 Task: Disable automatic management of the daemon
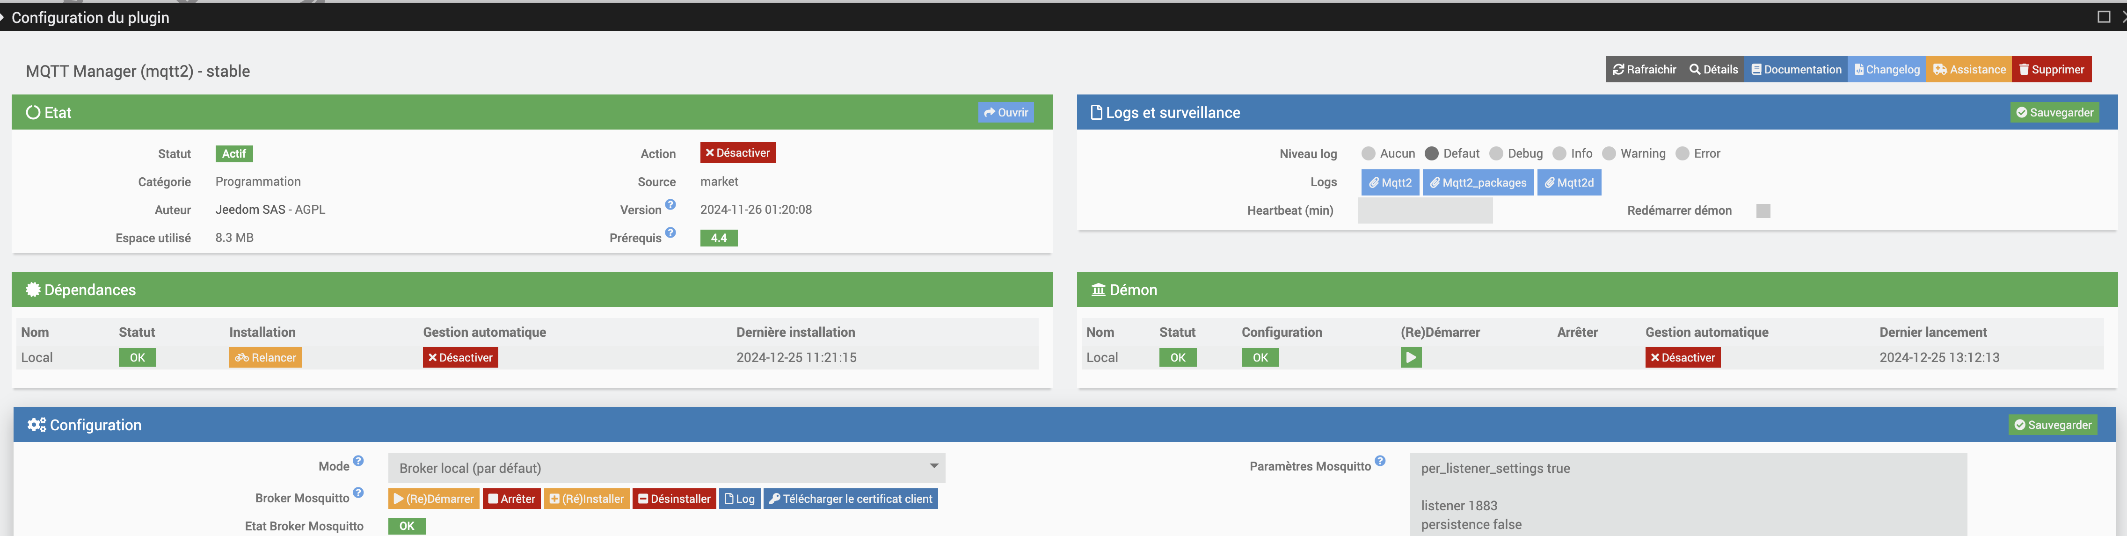[1683, 358]
